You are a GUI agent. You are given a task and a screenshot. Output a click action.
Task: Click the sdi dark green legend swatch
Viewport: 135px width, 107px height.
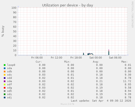coord(5,94)
